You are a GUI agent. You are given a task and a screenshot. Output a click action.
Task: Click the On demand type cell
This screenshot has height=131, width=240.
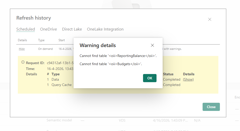[x=46, y=49]
